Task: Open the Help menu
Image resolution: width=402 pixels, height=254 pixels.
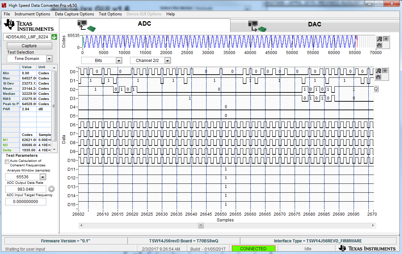Action: [x=170, y=14]
